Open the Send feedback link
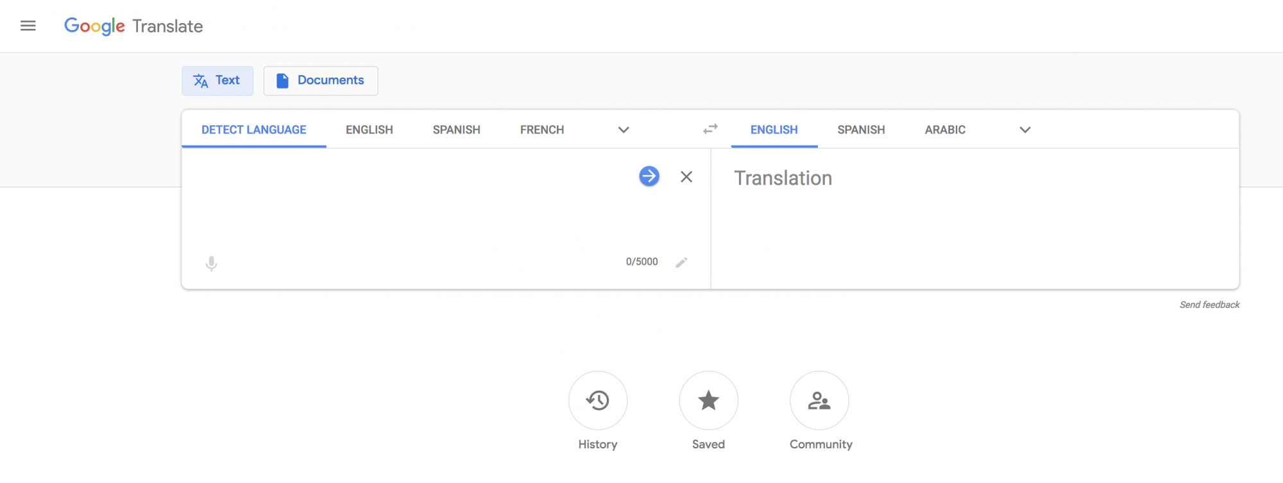Viewport: 1283px width, 483px height. [x=1210, y=305]
